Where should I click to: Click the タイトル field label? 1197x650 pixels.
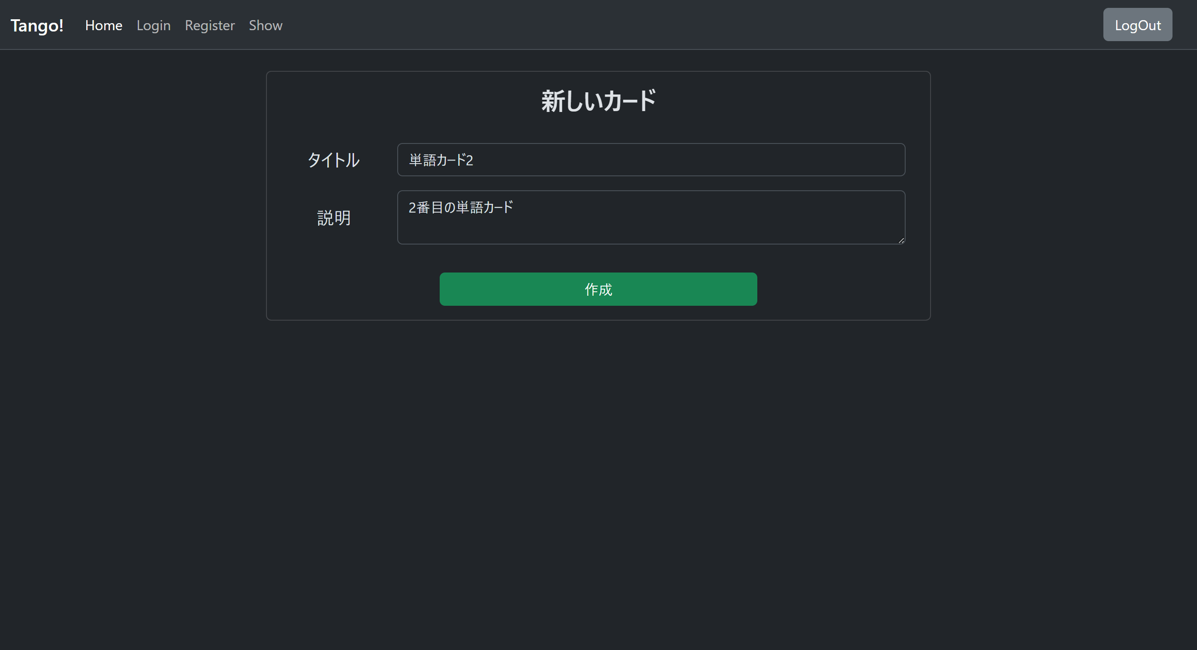(333, 160)
